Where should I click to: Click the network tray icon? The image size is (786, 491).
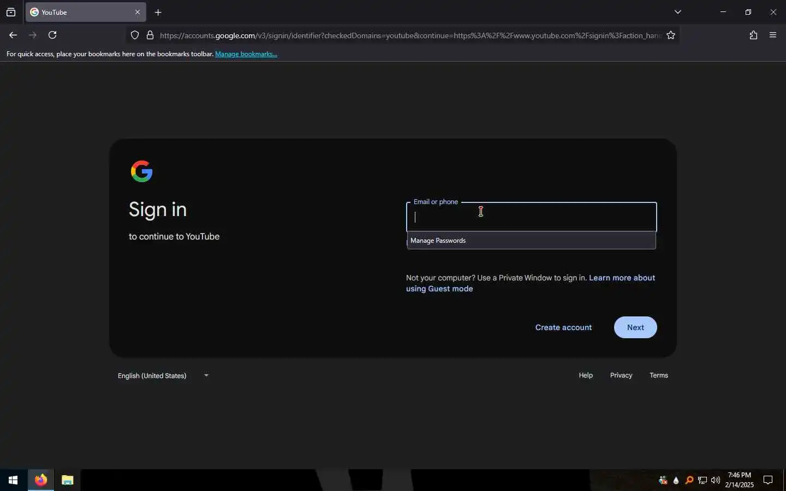702,480
